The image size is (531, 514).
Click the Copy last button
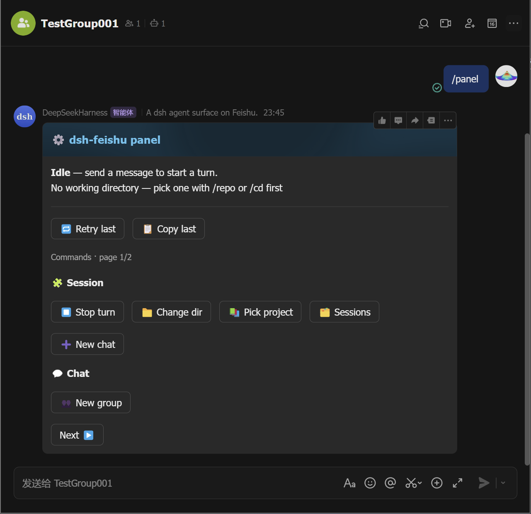tap(169, 229)
